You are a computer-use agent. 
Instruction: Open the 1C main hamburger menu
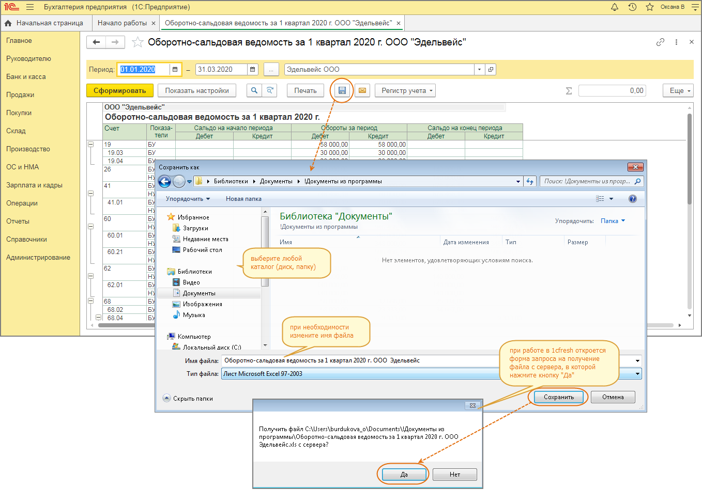(30, 7)
